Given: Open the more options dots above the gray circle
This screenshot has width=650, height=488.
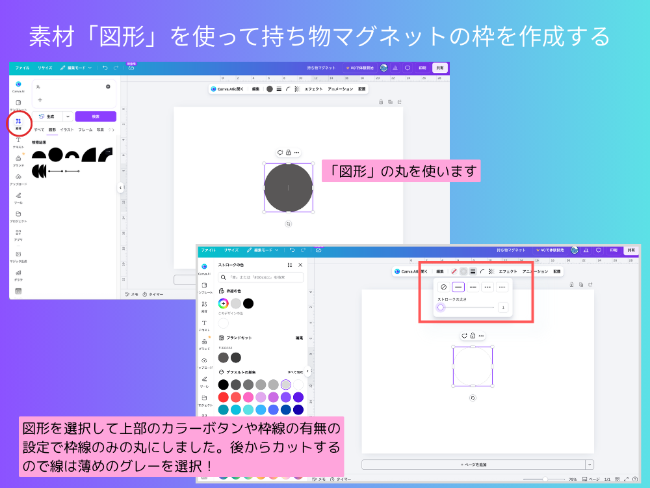Looking at the screenshot, I should [x=297, y=153].
